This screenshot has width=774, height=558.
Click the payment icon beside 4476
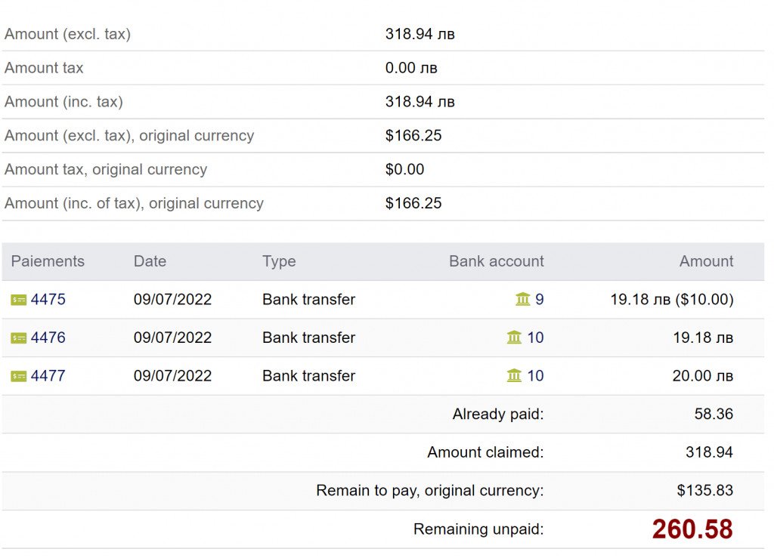(x=19, y=338)
